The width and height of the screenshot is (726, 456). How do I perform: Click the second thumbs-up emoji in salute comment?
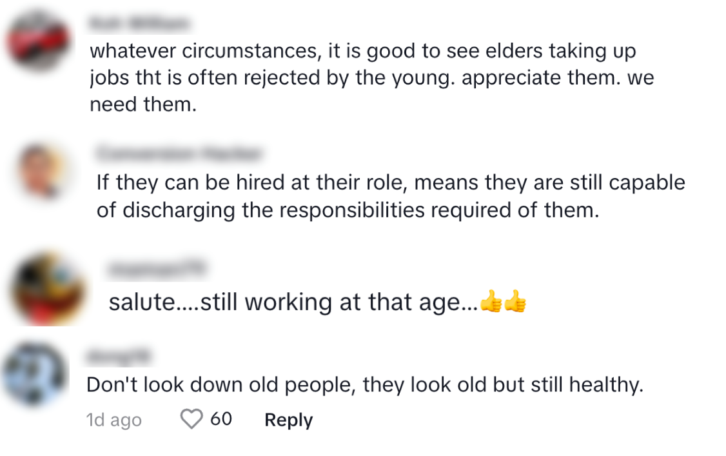[x=515, y=302]
